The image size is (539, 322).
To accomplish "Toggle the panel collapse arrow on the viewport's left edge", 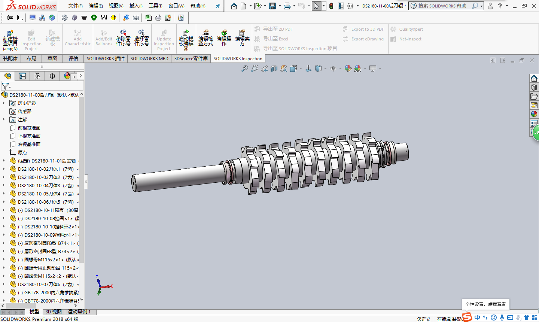I will (x=86, y=182).
